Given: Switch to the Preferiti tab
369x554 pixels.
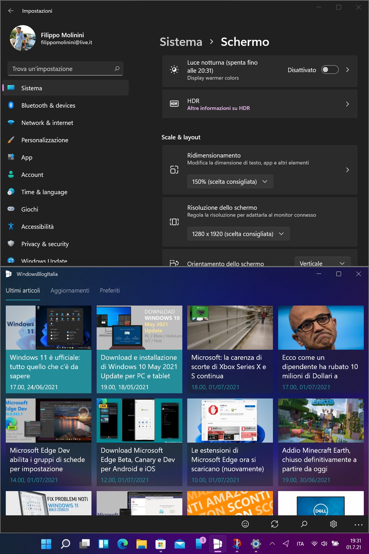Looking at the screenshot, I should click(110, 291).
